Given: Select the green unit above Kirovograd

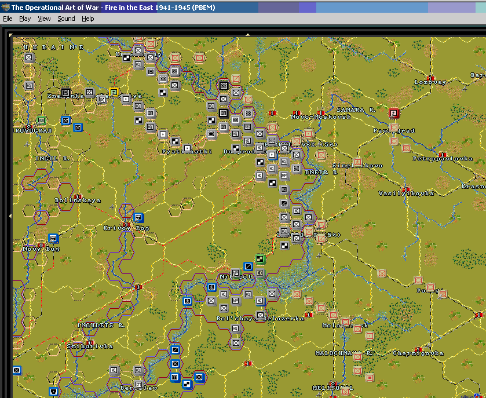Looking at the screenshot, I should pos(41,121).
